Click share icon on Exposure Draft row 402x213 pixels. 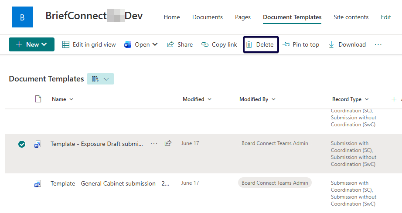[168, 143]
